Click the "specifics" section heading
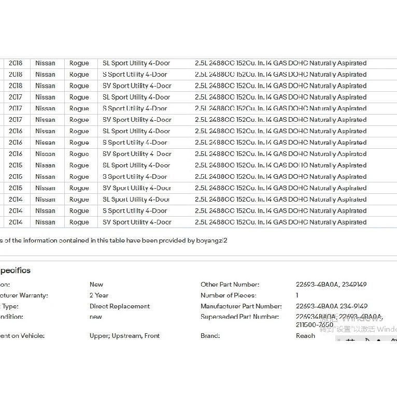 [x=15, y=271]
